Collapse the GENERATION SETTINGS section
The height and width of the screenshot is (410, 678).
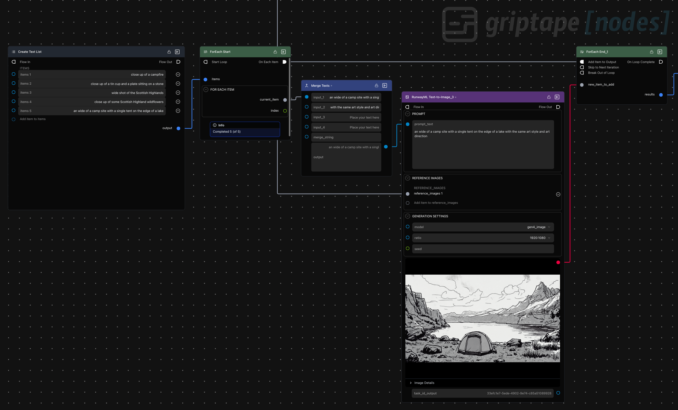(x=407, y=216)
